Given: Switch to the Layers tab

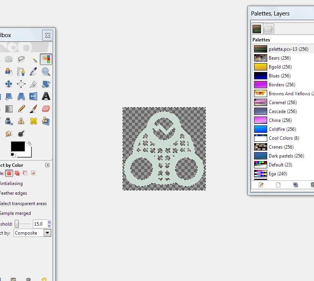Looking at the screenshot, I should click(x=268, y=29).
